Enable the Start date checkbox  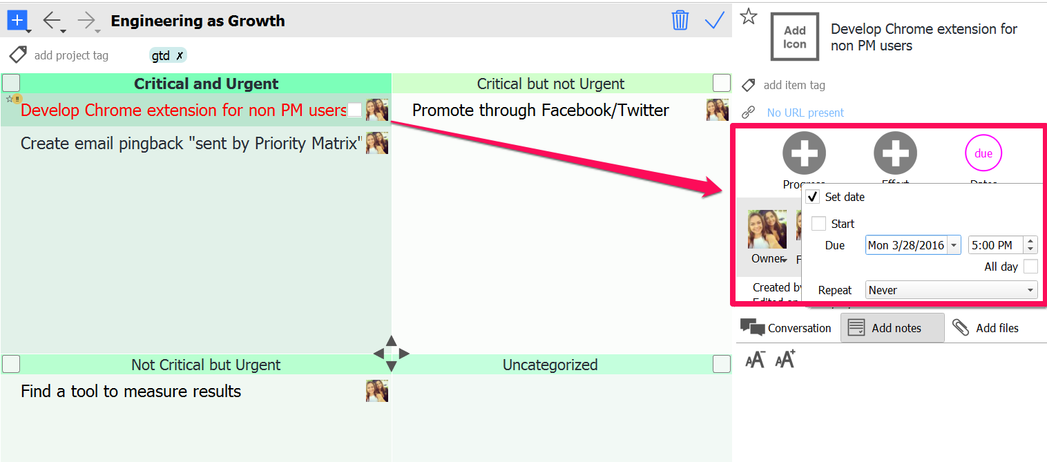tap(818, 224)
